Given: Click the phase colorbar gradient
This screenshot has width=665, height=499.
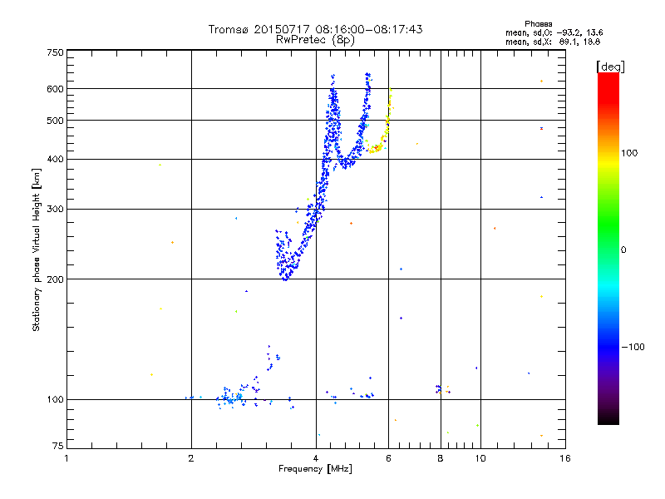Looking at the screenshot, I should pyautogui.click(x=608, y=248).
